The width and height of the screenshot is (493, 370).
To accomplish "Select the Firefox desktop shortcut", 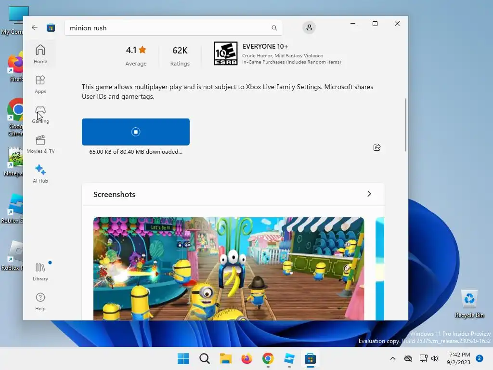I will click(x=15, y=67).
